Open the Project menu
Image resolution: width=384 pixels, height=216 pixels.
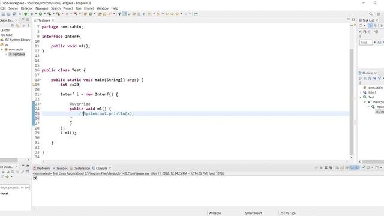point(68,8)
